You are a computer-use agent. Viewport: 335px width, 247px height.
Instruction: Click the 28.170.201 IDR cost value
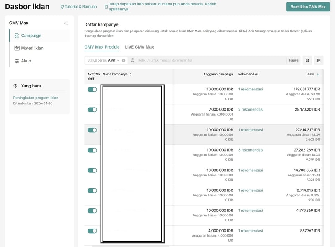307,110
